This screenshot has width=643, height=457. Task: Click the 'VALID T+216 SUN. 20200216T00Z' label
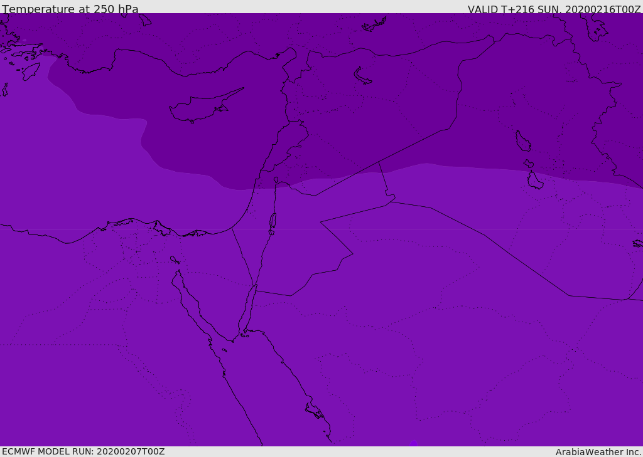[x=554, y=9]
